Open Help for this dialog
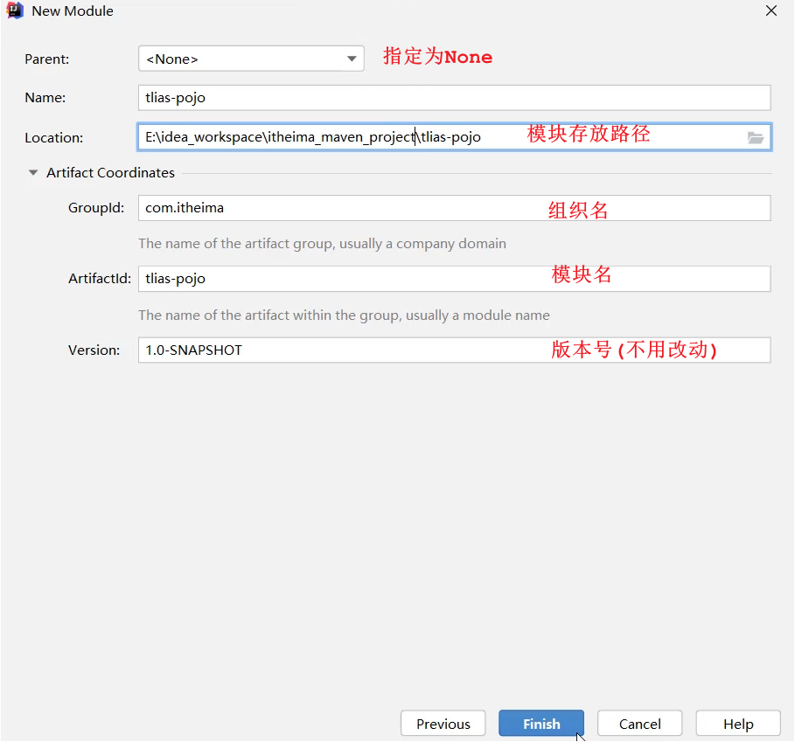Image resolution: width=795 pixels, height=742 pixels. coord(737,724)
